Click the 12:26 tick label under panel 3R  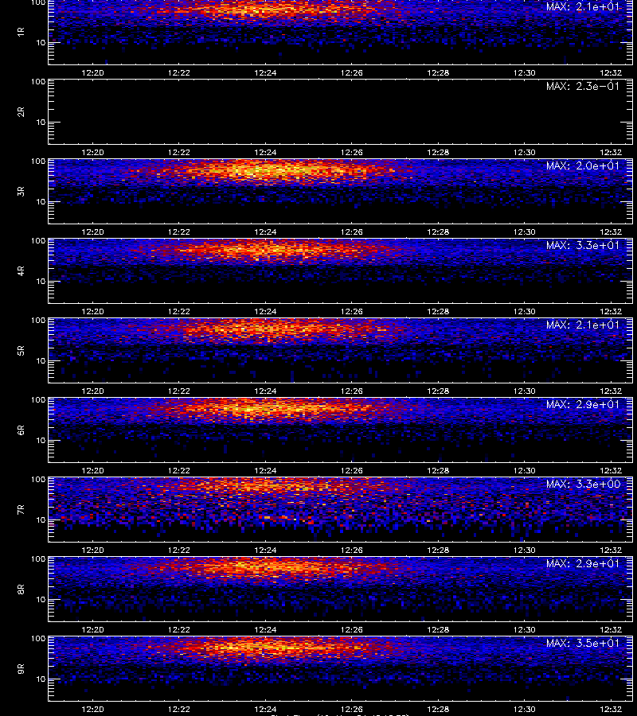click(x=352, y=232)
